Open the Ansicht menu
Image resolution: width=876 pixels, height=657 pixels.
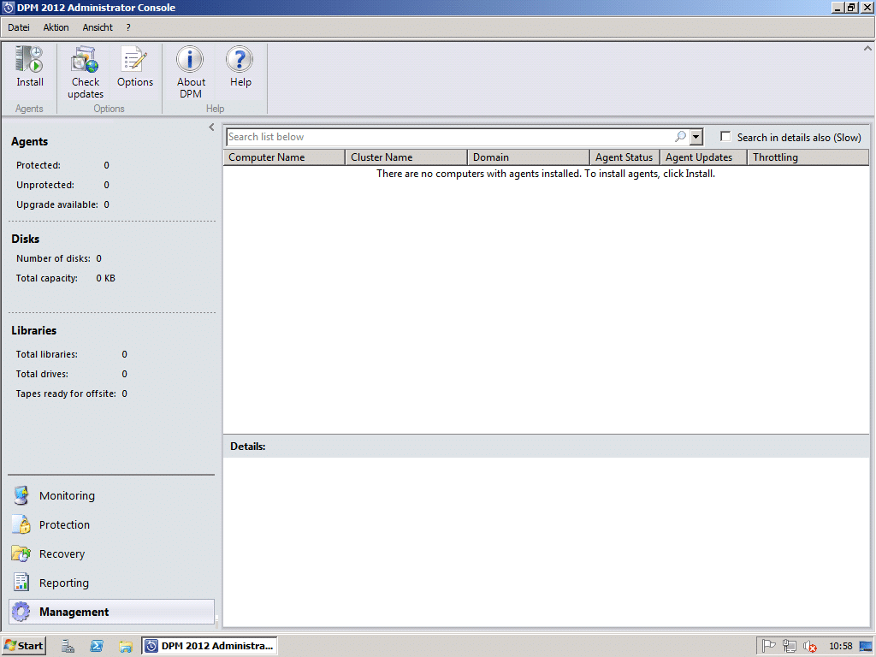(x=98, y=27)
